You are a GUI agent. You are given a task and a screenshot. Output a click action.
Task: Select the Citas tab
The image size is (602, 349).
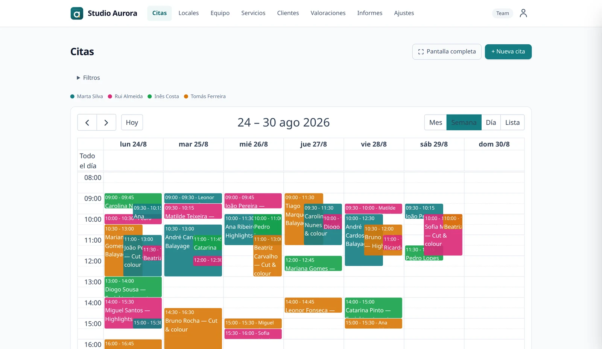click(160, 13)
